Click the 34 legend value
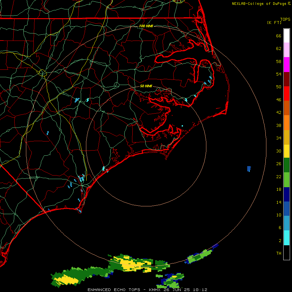This screenshot has width=292, height=292. [x=279, y=138]
